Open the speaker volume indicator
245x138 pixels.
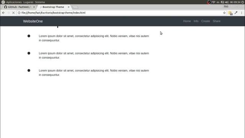coord(227,2)
